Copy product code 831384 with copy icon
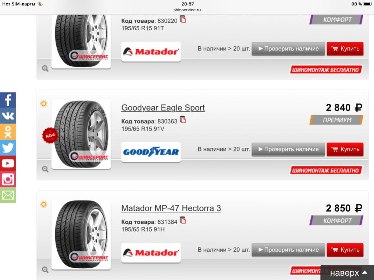The height and width of the screenshot is (280, 374). click(x=183, y=220)
